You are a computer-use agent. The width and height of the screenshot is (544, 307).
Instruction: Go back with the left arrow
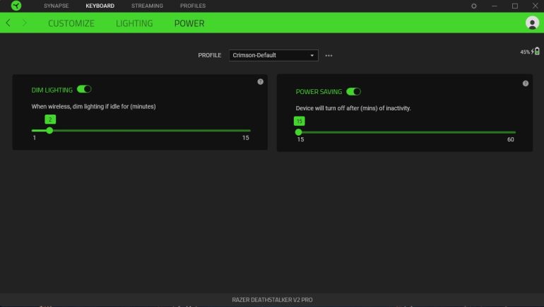click(x=8, y=23)
